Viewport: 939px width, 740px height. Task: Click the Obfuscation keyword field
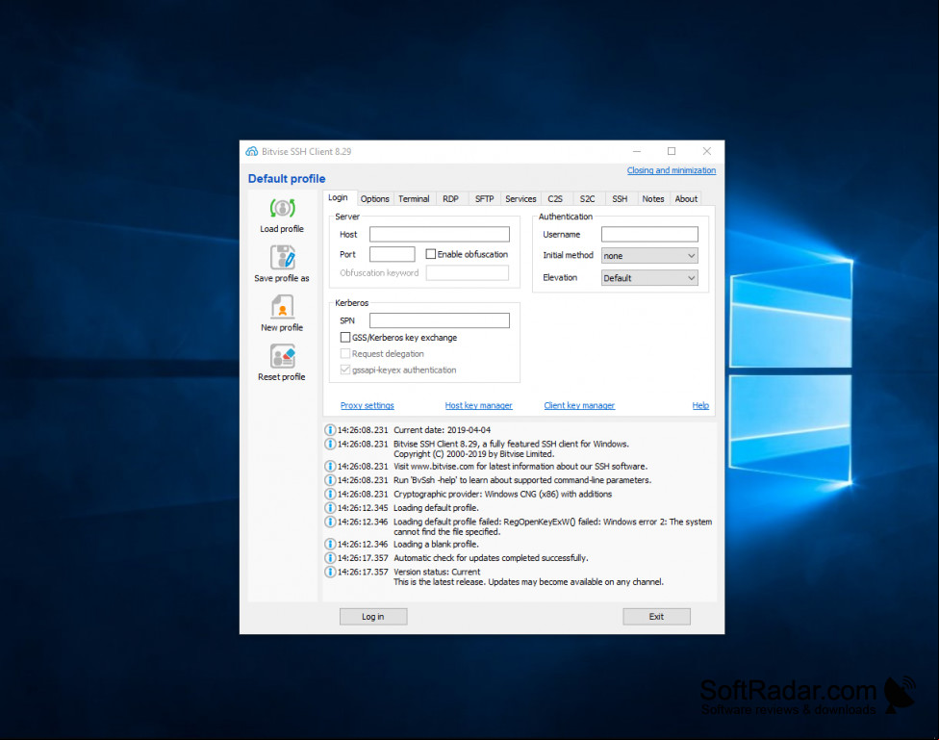click(468, 272)
